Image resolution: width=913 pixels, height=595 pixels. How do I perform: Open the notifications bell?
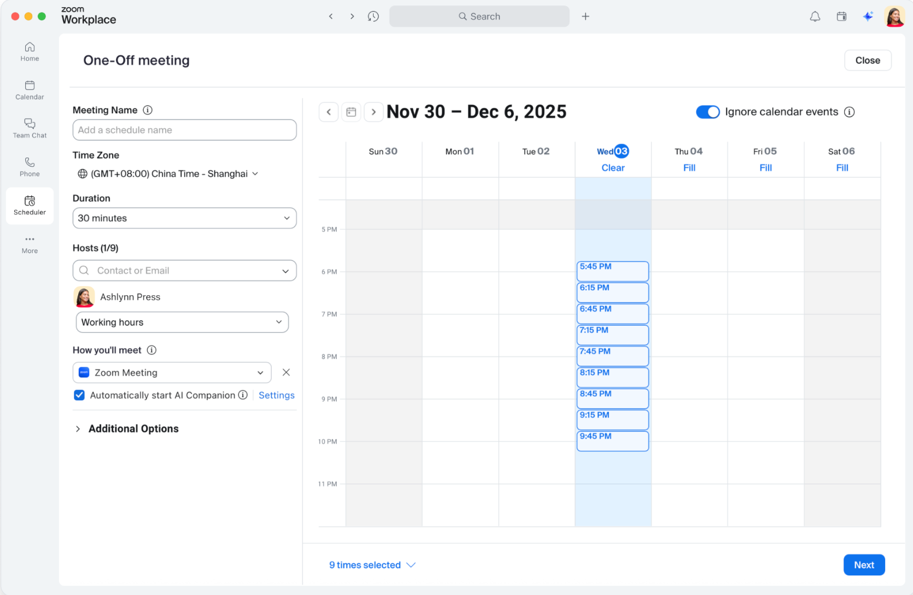[x=815, y=16]
